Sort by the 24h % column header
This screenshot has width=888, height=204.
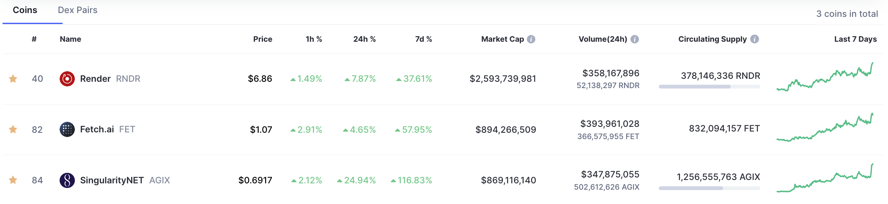364,39
